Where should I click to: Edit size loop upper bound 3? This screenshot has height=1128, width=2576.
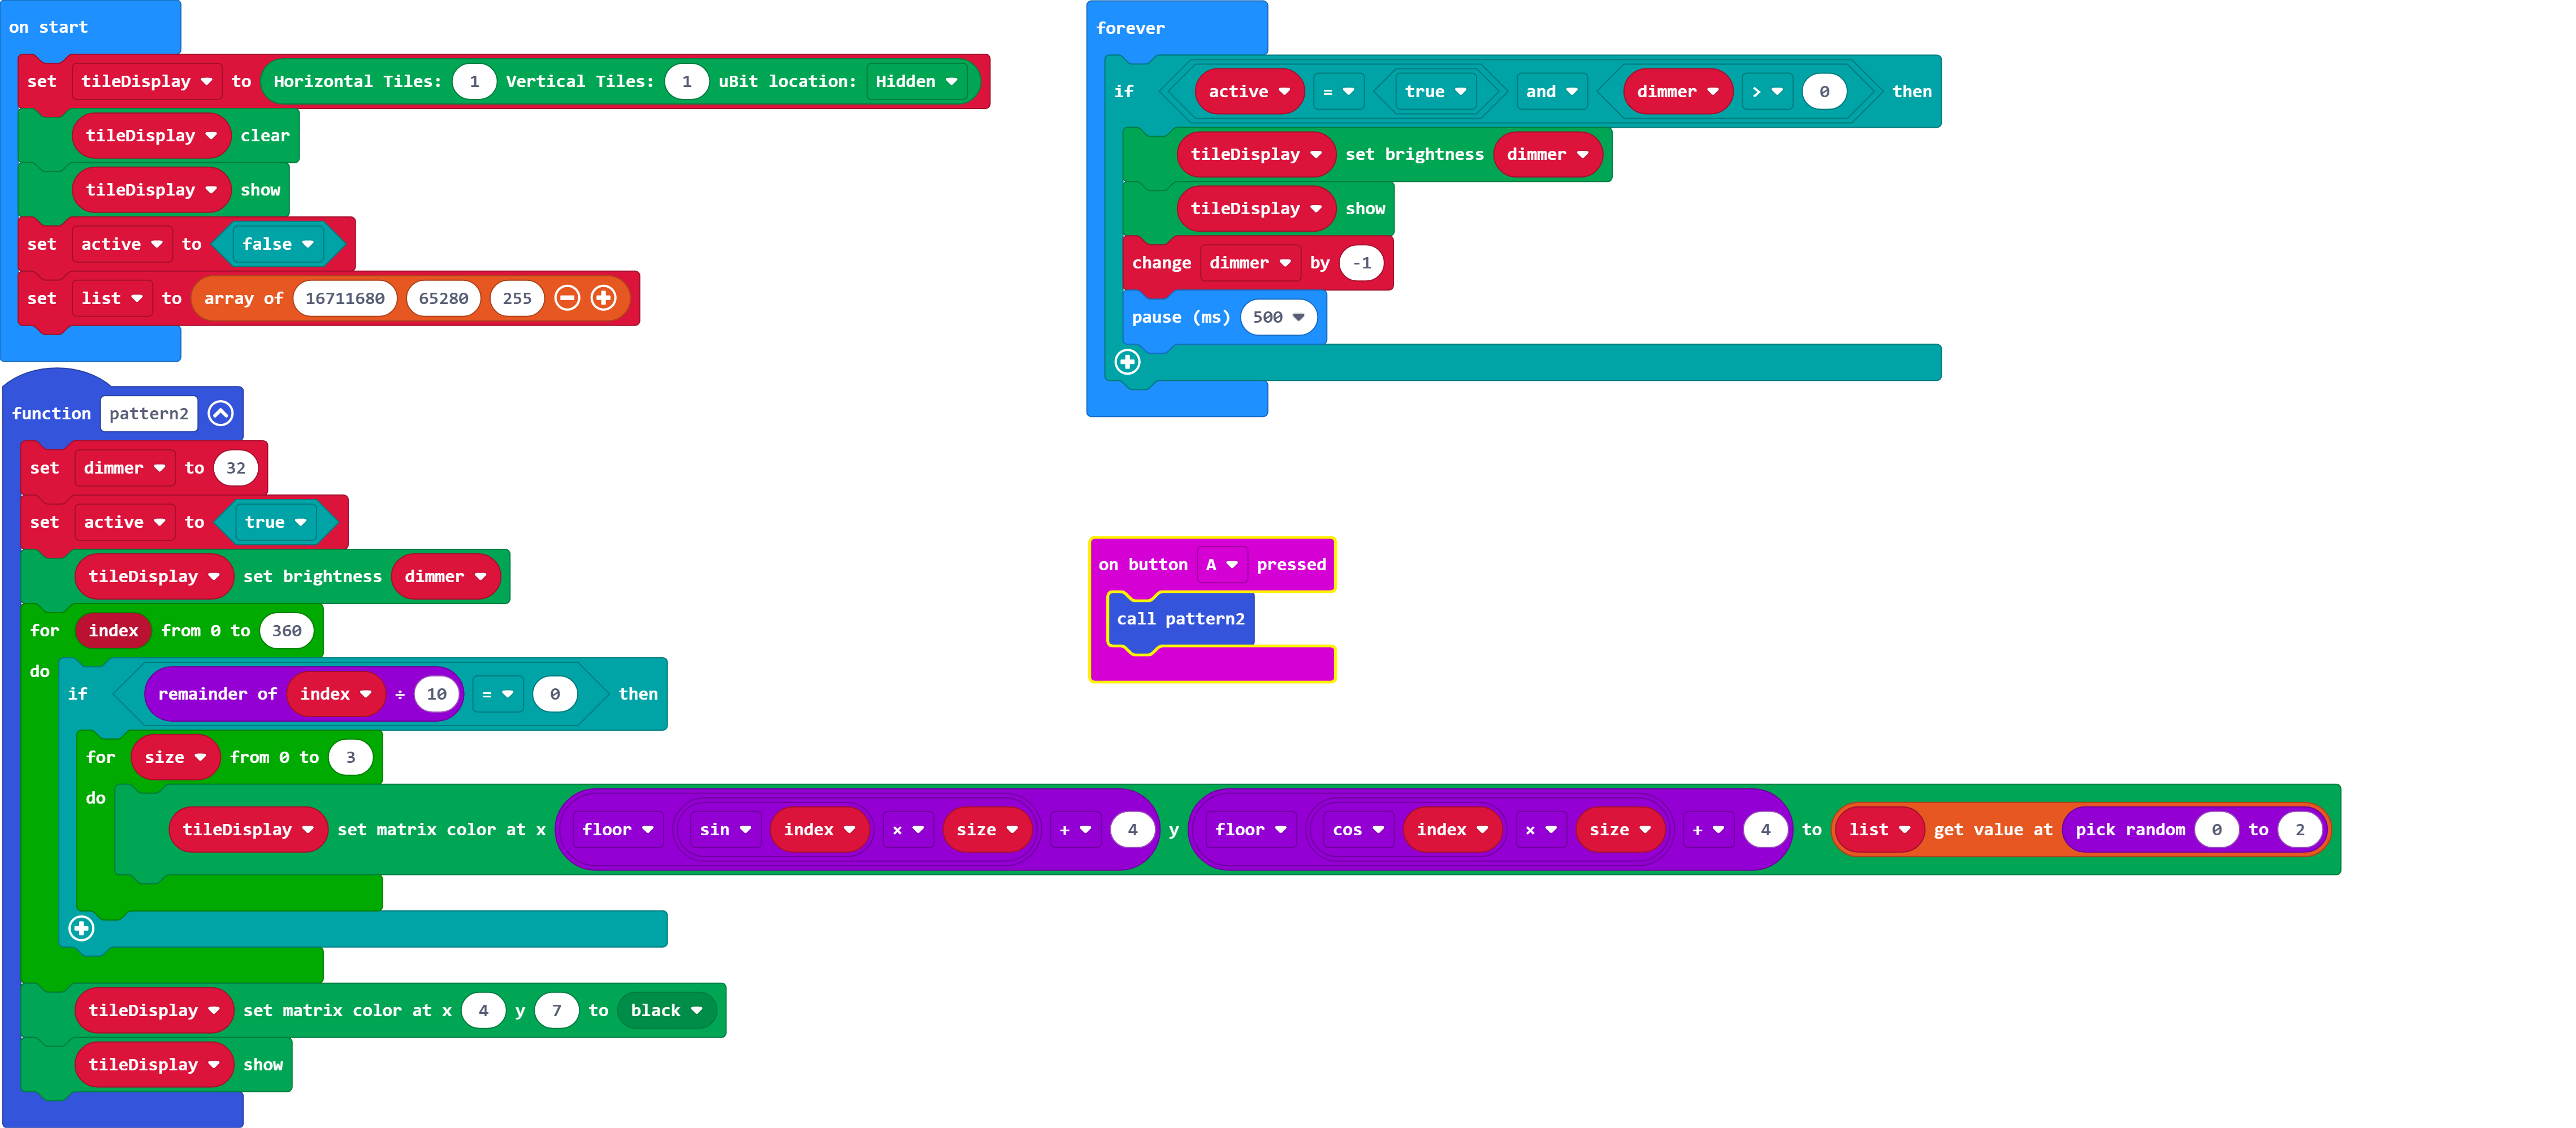point(351,758)
